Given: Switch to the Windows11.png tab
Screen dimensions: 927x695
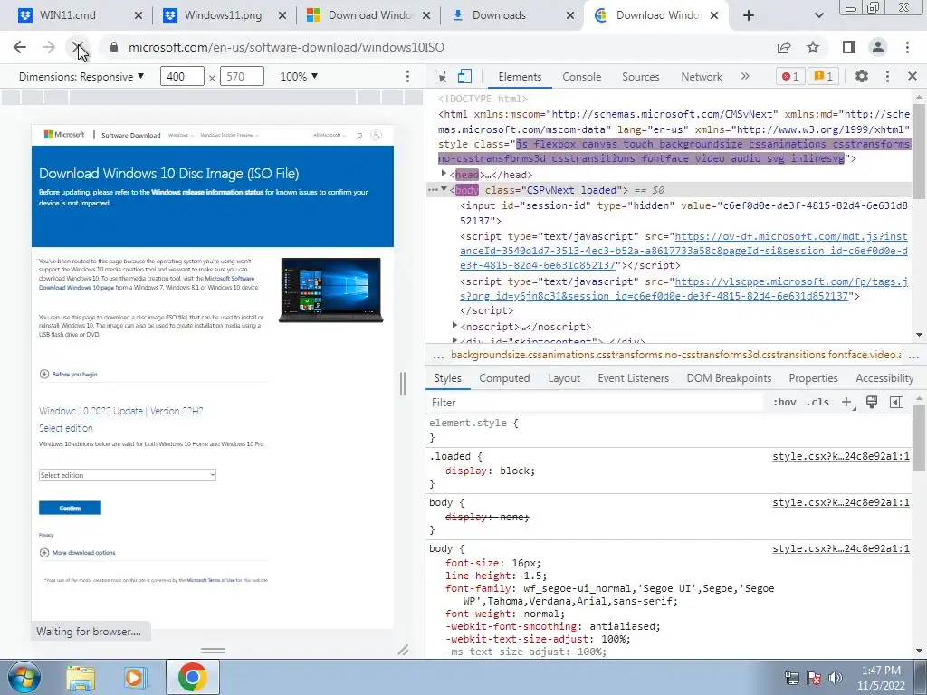Looking at the screenshot, I should [x=225, y=15].
